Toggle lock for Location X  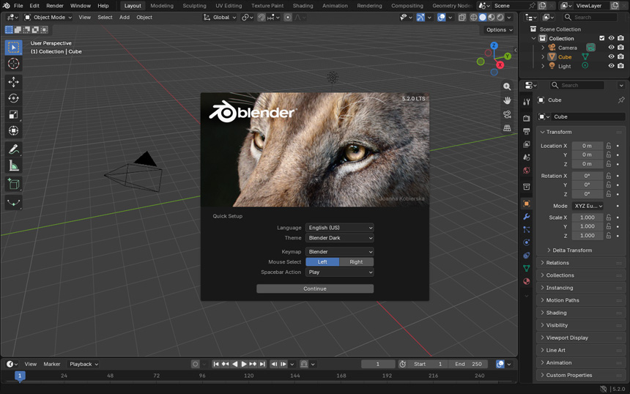tap(609, 146)
